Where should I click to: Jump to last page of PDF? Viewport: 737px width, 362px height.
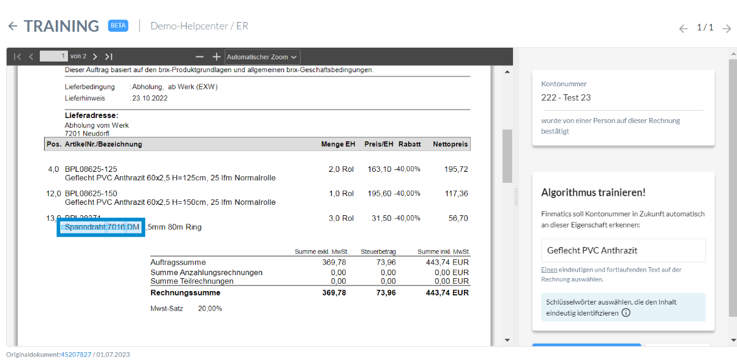pyautogui.click(x=108, y=56)
